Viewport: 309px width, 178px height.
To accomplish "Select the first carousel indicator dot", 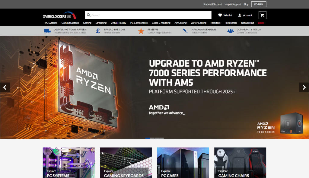I will [148, 138].
